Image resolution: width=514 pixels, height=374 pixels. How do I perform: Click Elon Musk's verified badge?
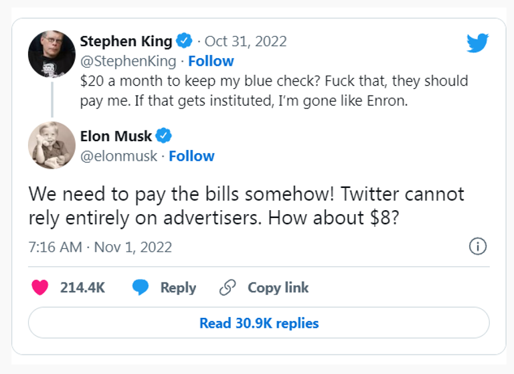pyautogui.click(x=164, y=136)
